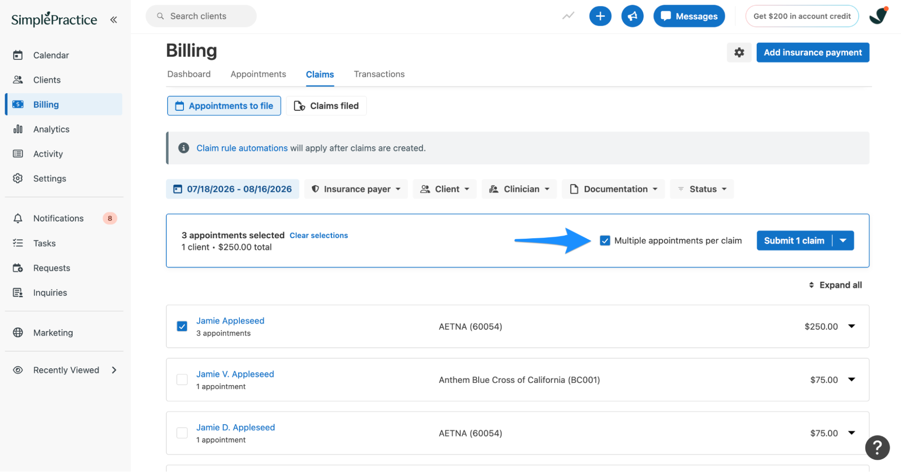Viewport: 901px width, 472px height.
Task: Uncheck Multiple appointments per claim
Action: coord(605,241)
